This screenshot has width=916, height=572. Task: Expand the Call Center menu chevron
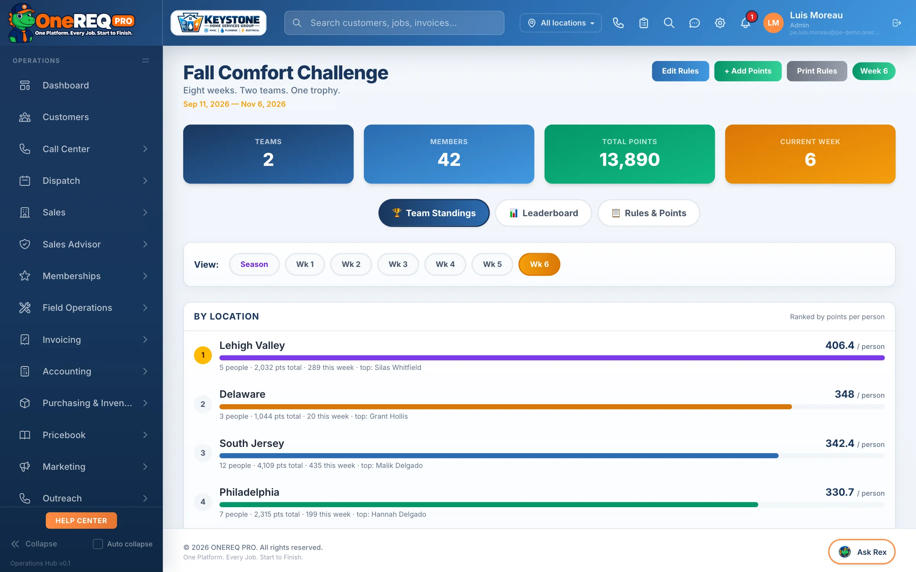coord(145,149)
